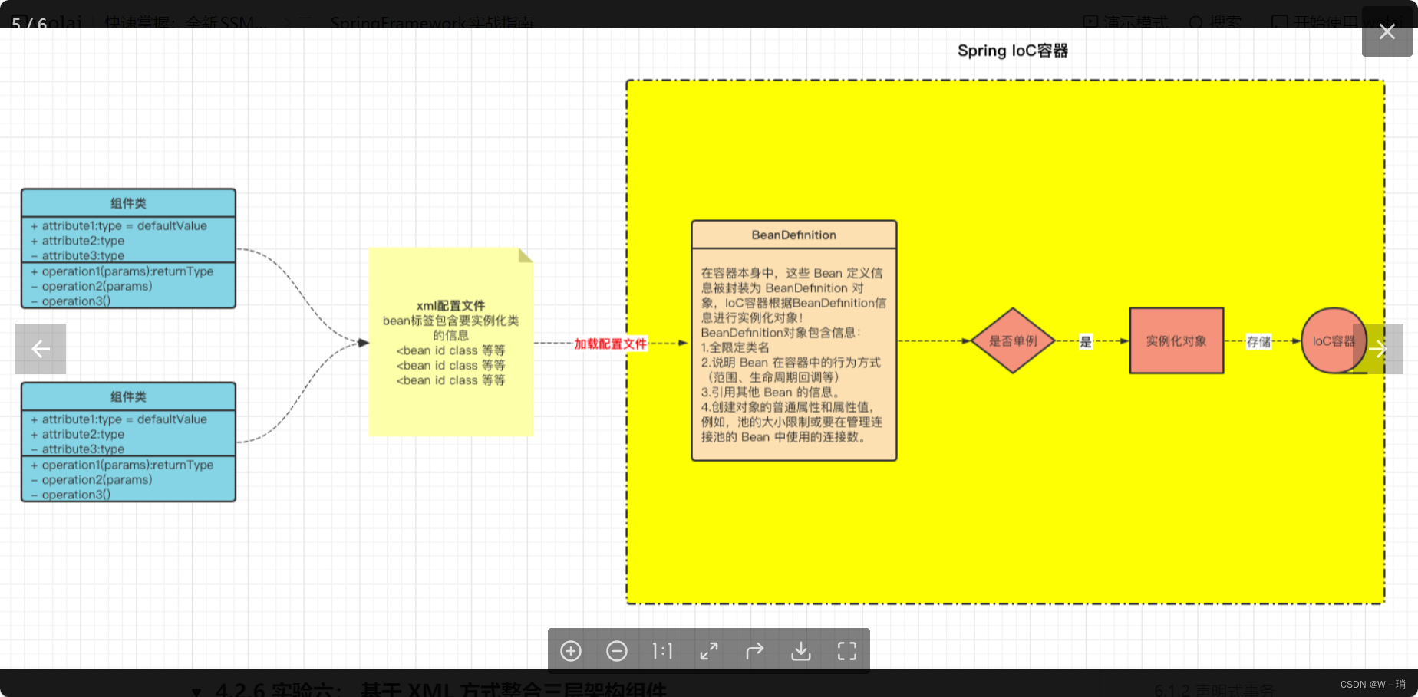Click the 实例化对象 rectangle
Viewport: 1418px width, 697px height.
coord(1176,340)
